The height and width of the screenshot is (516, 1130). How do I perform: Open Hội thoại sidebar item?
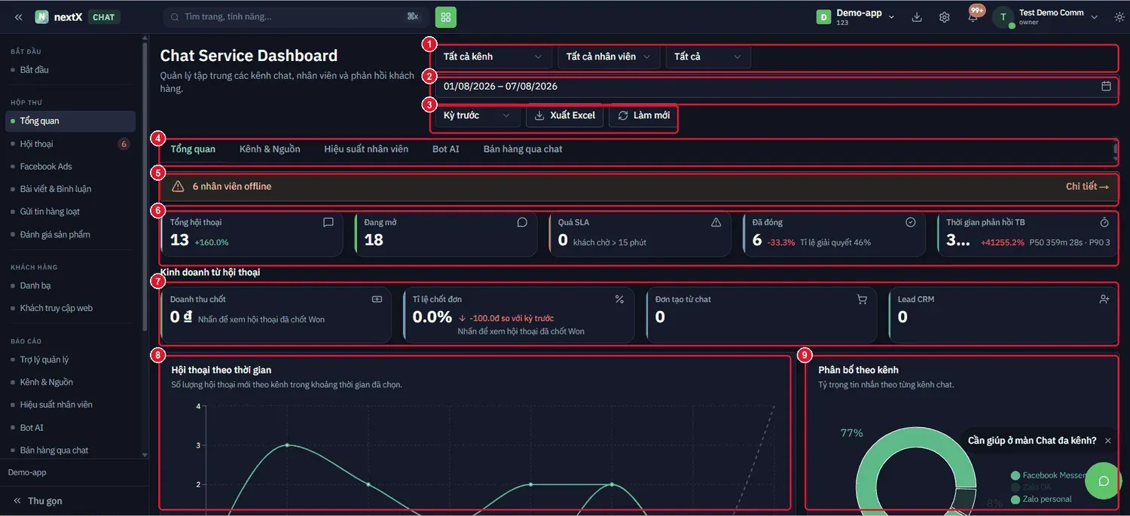pos(70,144)
